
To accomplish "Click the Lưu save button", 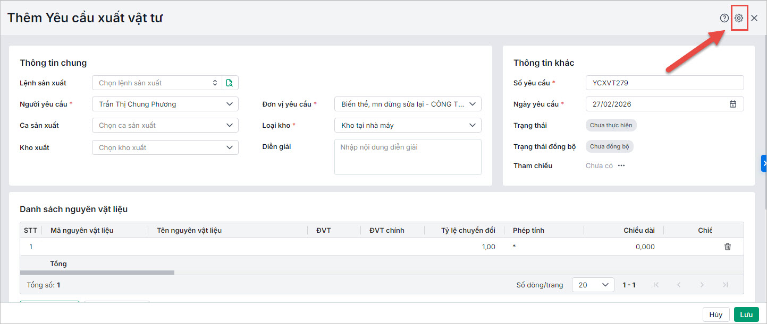I will tap(746, 314).
